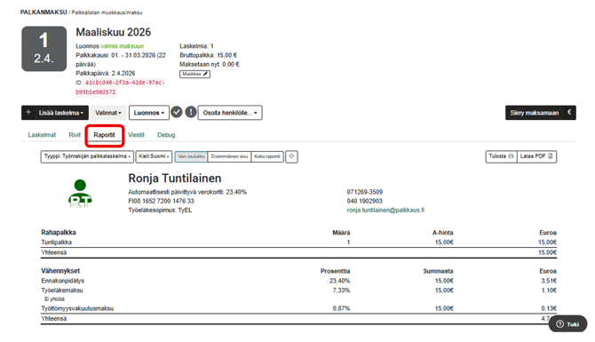Click the checkmark validation icon
Viewport: 595px width, 342px height.
tap(177, 112)
